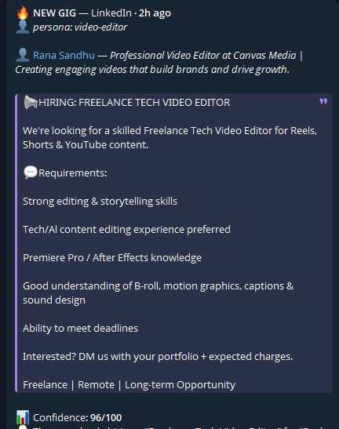Click the megaphone emoji before HIRING
This screenshot has height=429, width=339.
click(x=30, y=102)
